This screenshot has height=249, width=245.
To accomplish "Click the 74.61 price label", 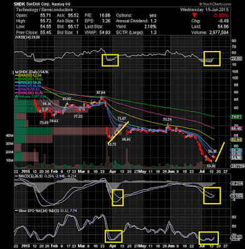I will click(54, 121).
